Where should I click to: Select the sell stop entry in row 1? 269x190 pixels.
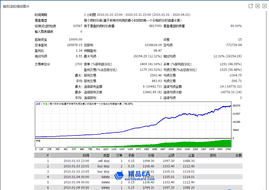pos(104,161)
